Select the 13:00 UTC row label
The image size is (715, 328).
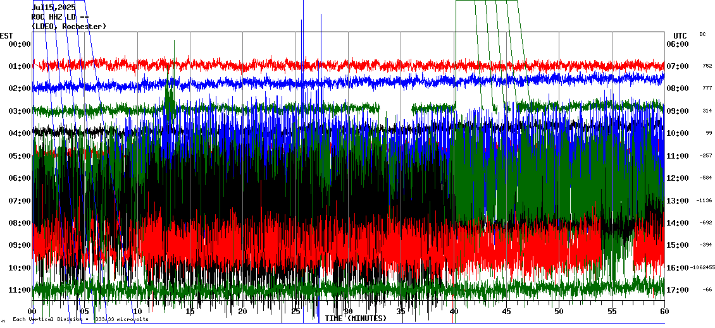[x=678, y=201]
